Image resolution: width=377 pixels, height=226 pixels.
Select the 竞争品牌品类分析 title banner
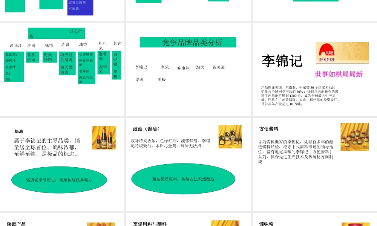[x=187, y=42]
